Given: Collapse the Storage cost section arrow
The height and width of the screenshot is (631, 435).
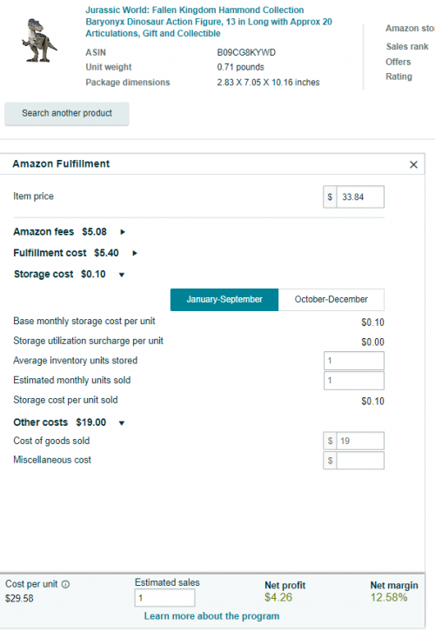Looking at the screenshot, I should (x=122, y=275).
